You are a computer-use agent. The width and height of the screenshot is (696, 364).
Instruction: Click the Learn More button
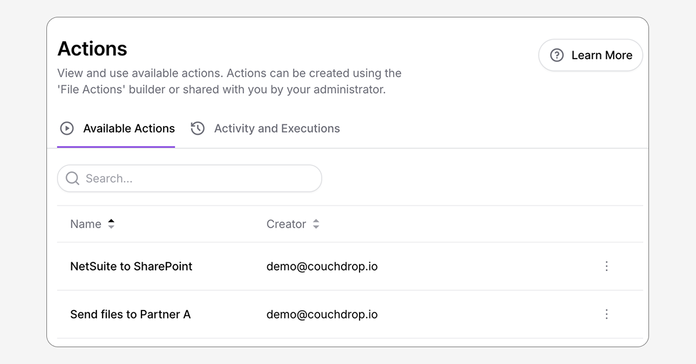pos(590,55)
